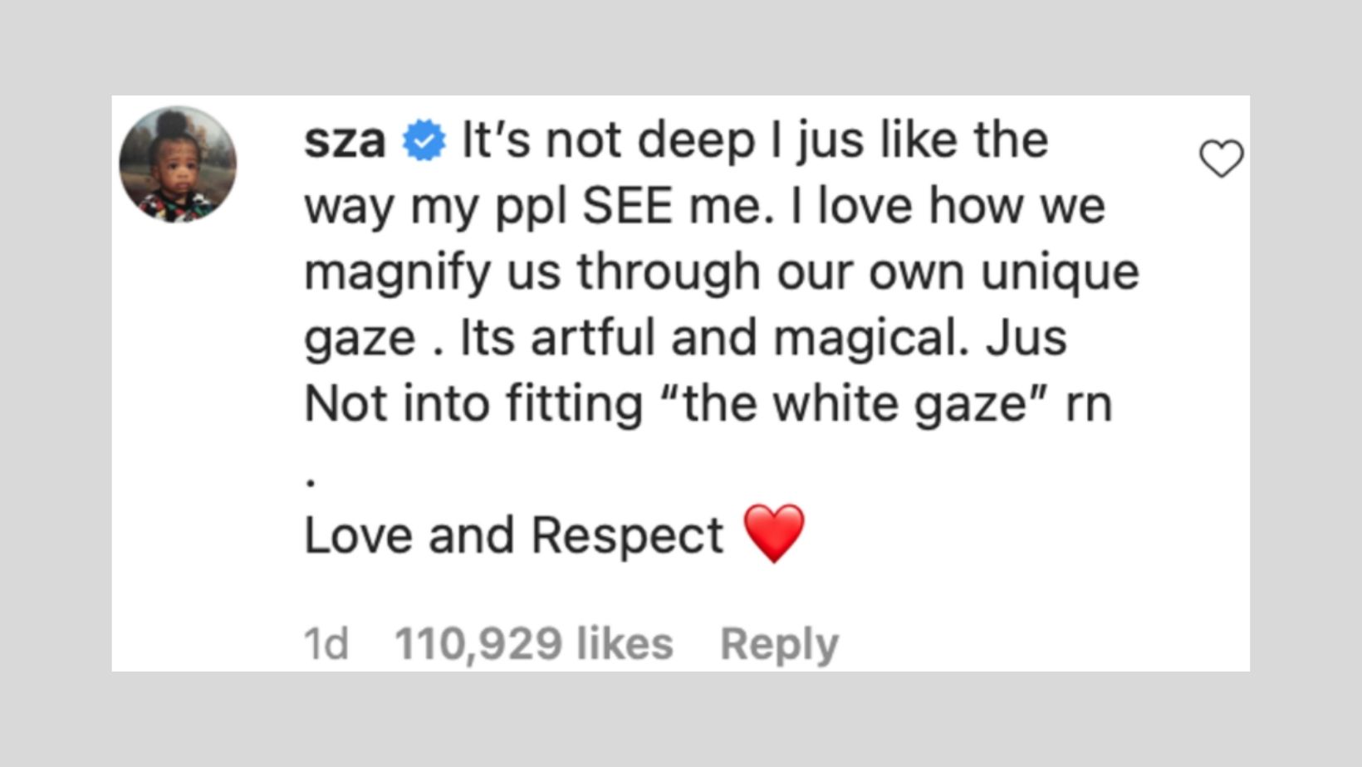This screenshot has height=767, width=1362.
Task: Click the phrase "Not into fitting"
Action: coord(473,404)
